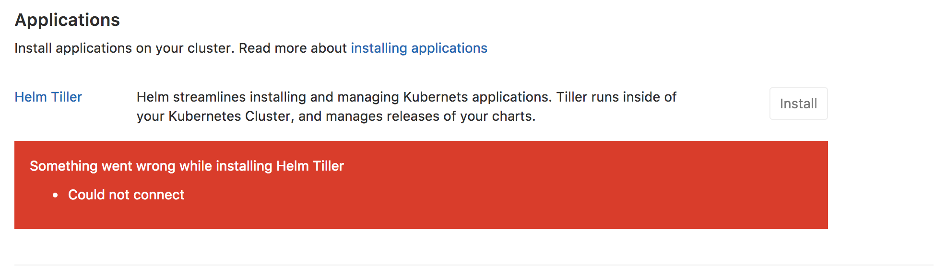
Task: Click the bullet dot before 'Could not connect'
Action: [56, 195]
